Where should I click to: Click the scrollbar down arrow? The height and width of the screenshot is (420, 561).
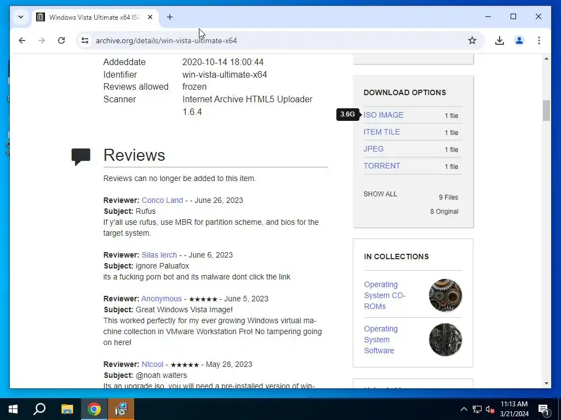pyautogui.click(x=546, y=383)
